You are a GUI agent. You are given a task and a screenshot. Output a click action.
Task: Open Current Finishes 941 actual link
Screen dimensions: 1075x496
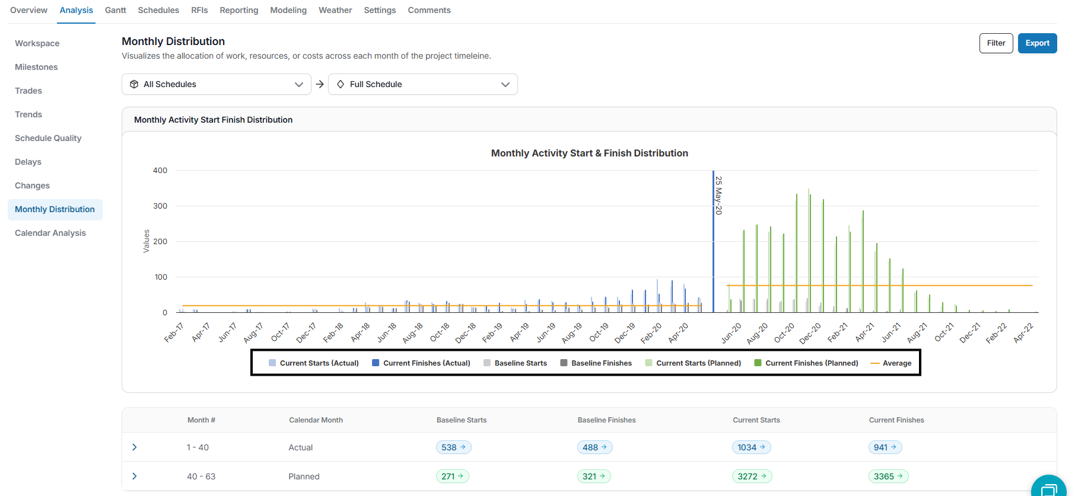click(x=885, y=447)
